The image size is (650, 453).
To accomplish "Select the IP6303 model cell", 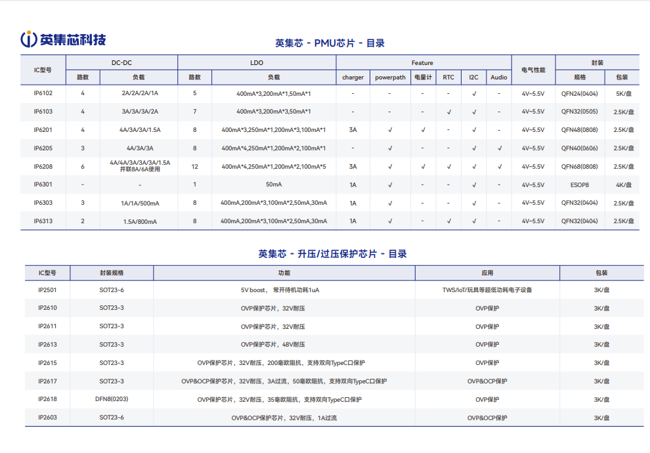I will pos(43,203).
